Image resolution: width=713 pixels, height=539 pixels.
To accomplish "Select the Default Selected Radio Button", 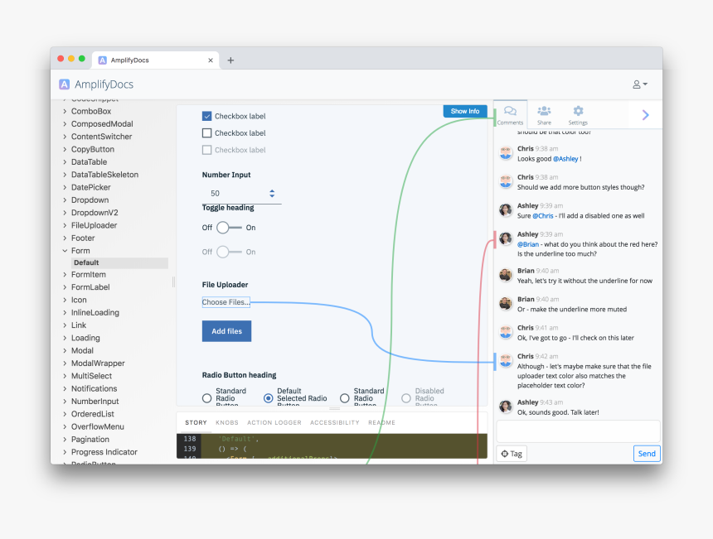I will 269,398.
